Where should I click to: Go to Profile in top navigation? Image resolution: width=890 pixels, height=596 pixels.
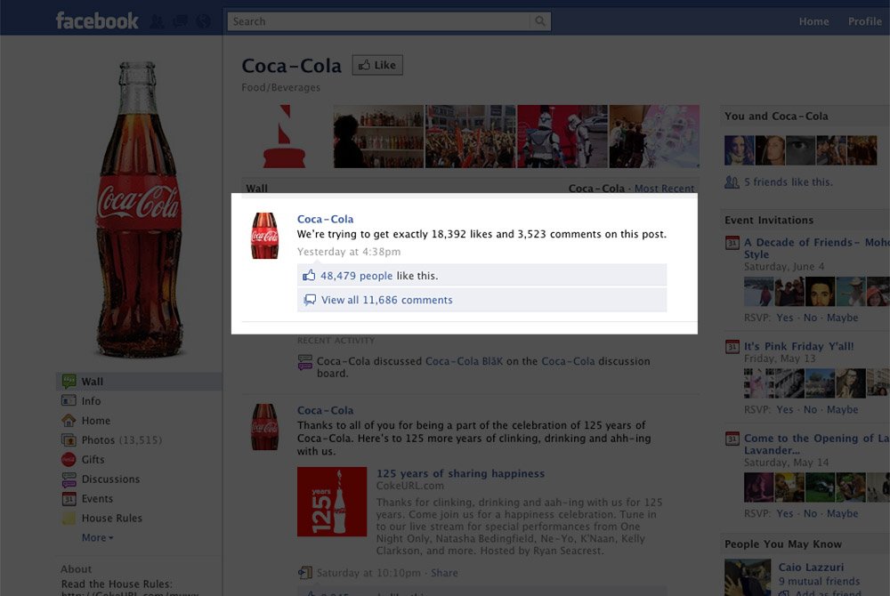864,21
